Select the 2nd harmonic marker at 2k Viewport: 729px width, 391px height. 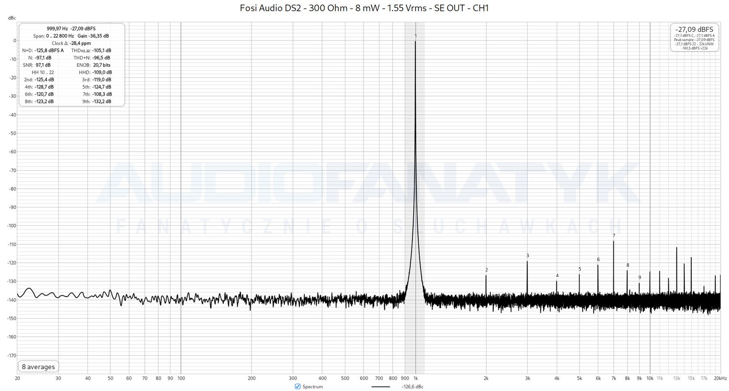(486, 270)
